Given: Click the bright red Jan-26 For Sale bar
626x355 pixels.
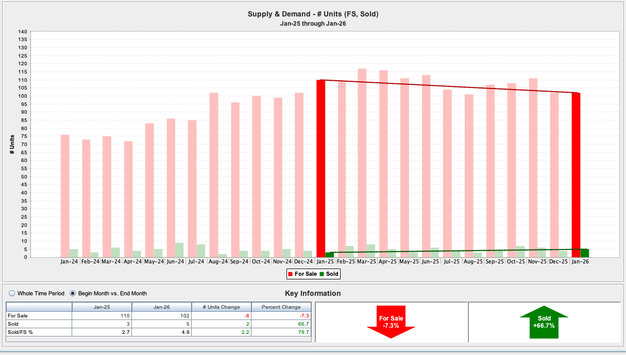Looking at the screenshot, I should [x=576, y=175].
